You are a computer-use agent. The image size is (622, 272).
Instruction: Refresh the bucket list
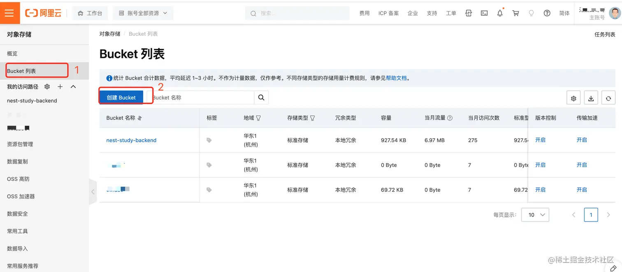(x=608, y=98)
